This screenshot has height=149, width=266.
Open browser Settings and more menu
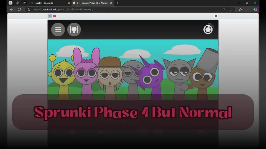[x=248, y=9]
